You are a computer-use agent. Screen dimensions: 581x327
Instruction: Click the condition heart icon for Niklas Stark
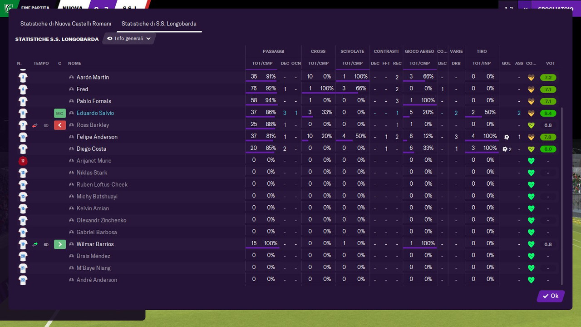[x=531, y=173]
